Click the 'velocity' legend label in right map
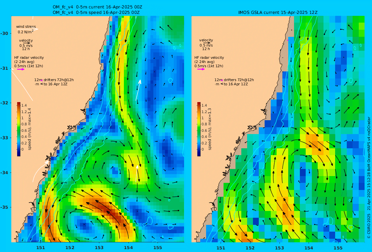This screenshot has height=252, width=372. (x=206, y=40)
